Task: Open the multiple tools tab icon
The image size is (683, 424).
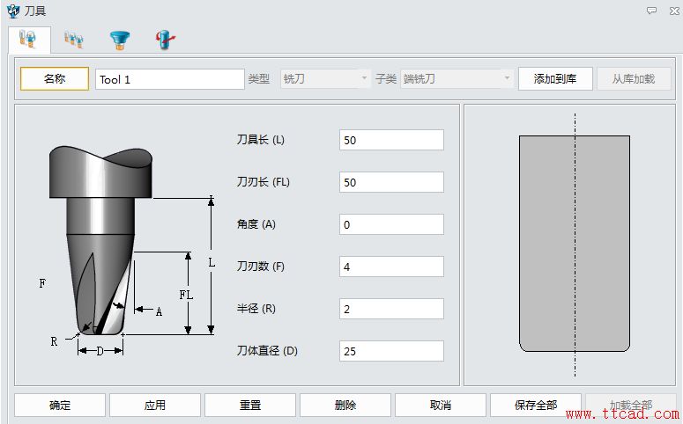Action: [x=74, y=40]
